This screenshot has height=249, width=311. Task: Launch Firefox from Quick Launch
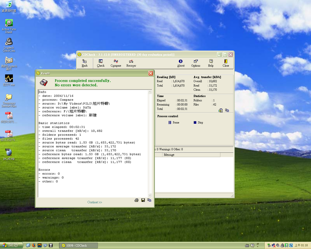tap(34, 245)
